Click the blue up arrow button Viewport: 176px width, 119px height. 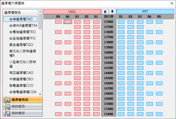tap(105, 12)
